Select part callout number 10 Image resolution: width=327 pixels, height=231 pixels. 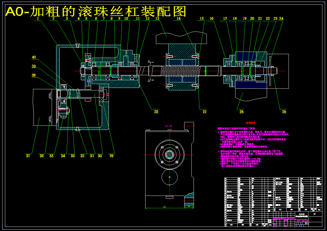click(126, 18)
